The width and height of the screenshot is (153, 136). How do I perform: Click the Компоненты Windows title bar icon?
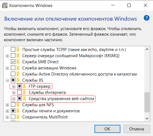click(x=5, y=6)
